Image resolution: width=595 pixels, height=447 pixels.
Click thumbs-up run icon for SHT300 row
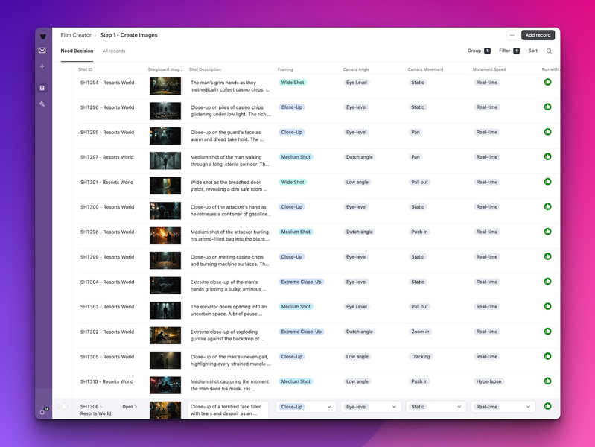coord(547,206)
